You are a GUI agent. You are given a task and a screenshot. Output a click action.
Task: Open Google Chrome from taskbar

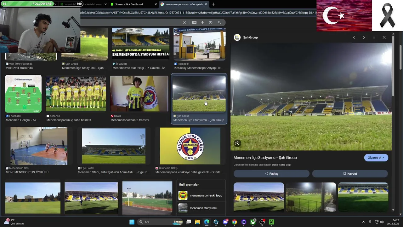234,222
